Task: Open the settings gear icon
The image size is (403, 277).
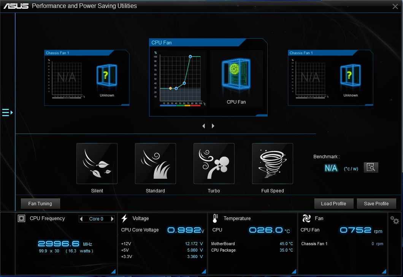Action: tap(395, 220)
